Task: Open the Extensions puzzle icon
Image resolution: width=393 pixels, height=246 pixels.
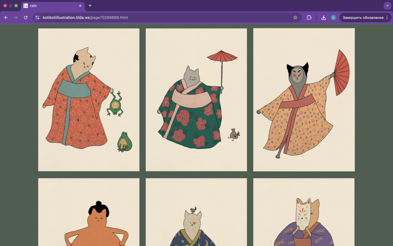Action: point(309,17)
